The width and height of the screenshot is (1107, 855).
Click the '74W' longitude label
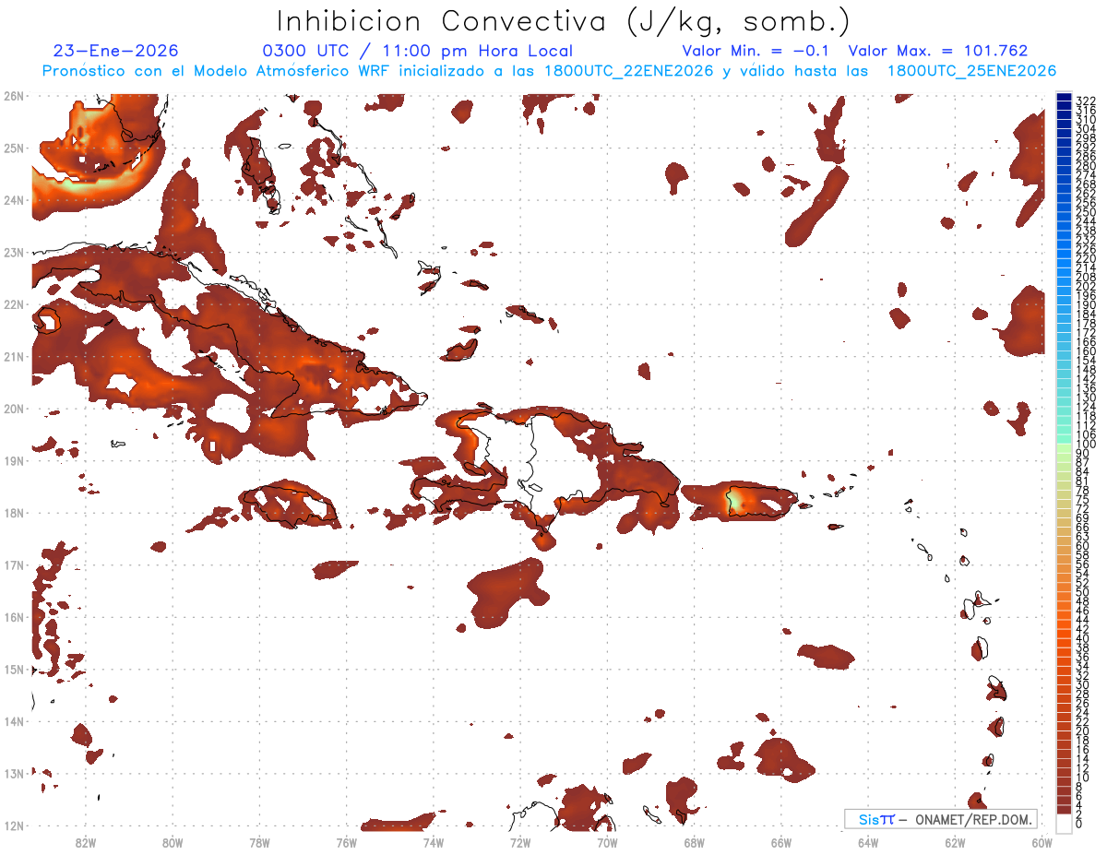(x=433, y=842)
